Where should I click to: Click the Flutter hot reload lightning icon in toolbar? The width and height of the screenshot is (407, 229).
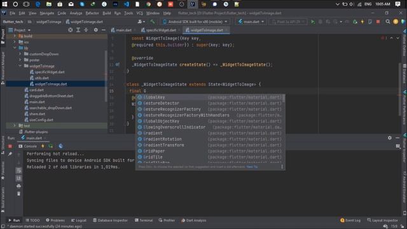[x=362, y=22]
